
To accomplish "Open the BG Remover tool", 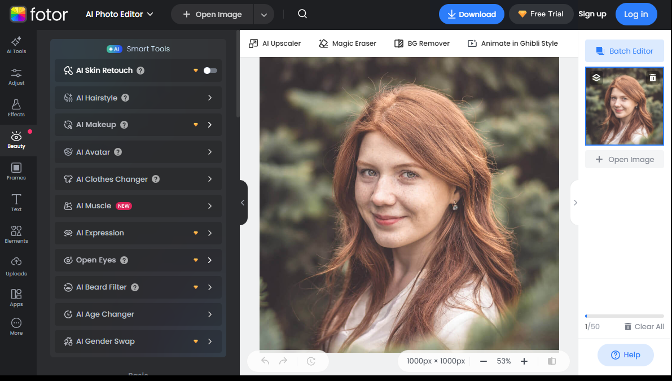I will click(421, 43).
